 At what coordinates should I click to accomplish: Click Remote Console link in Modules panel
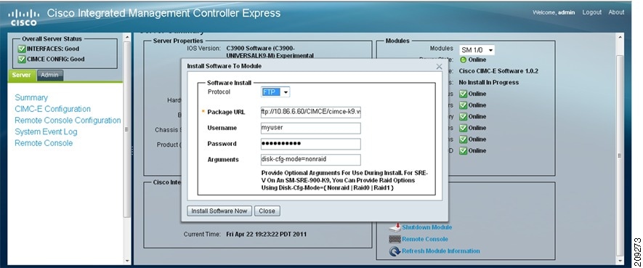(425, 240)
